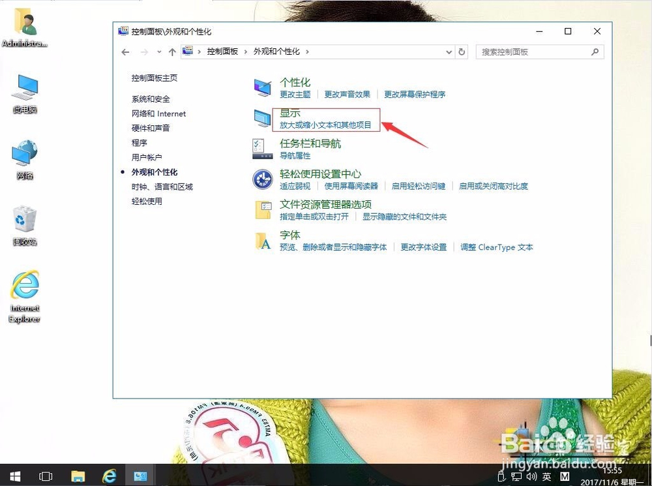The width and height of the screenshot is (652, 486).
Task: Go back with the back arrow
Action: 125,52
